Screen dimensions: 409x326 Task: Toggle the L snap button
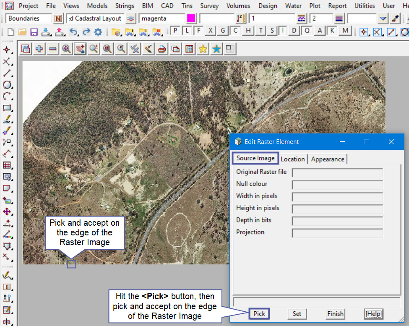click(187, 31)
